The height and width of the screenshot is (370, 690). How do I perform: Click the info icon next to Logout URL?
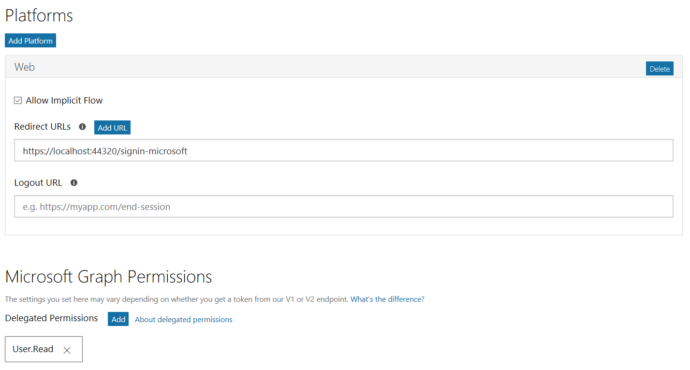tap(74, 183)
